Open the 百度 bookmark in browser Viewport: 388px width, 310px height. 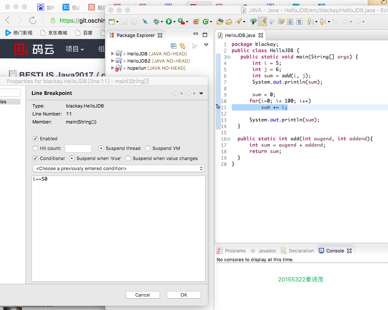pos(84,33)
